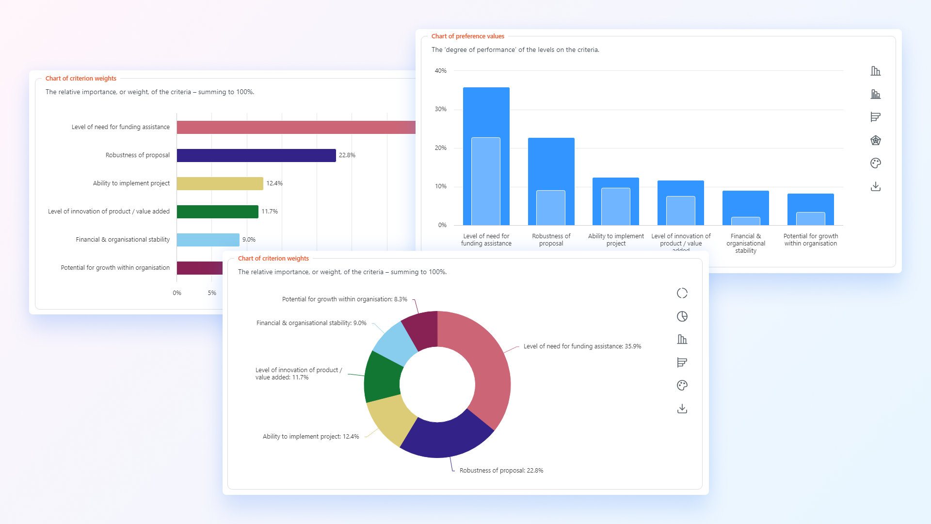Download the preference values chart
This screenshot has height=524, width=931.
875,186
